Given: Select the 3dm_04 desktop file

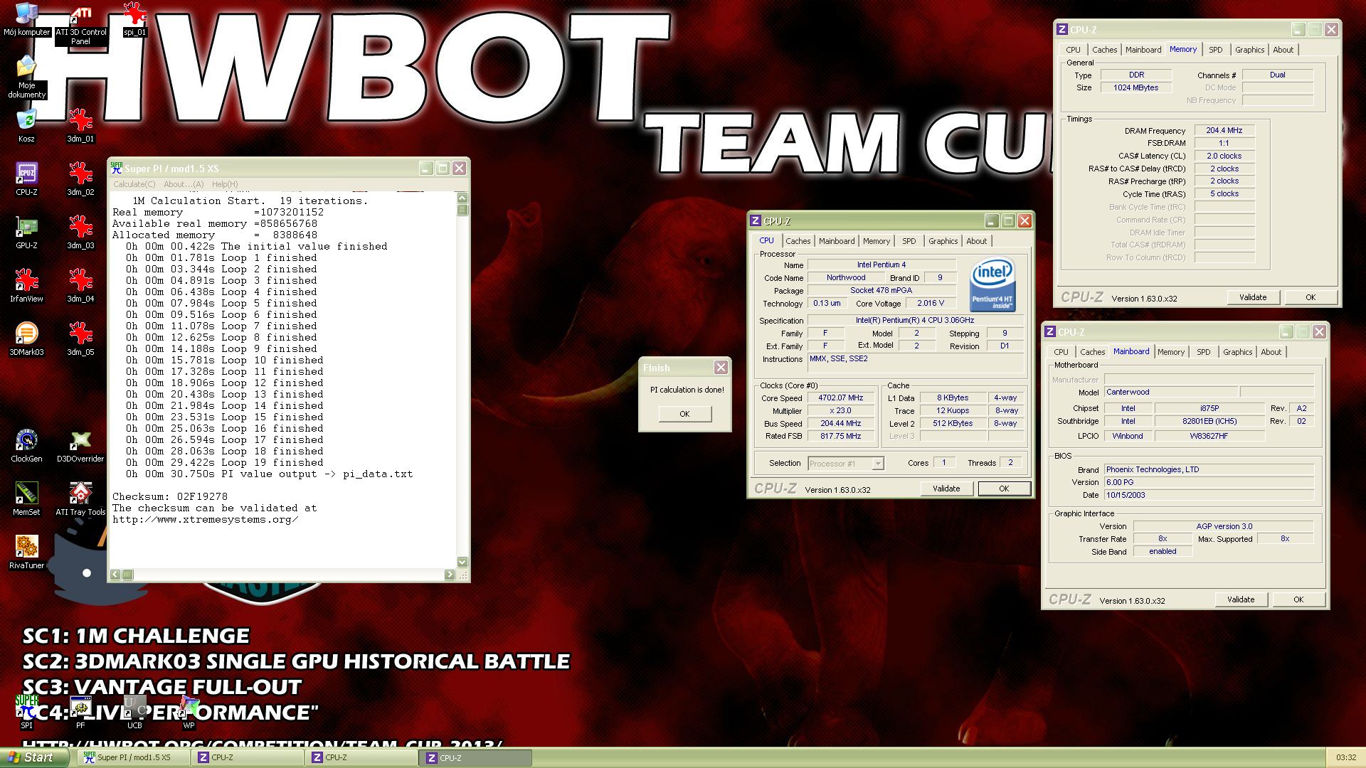Looking at the screenshot, I should point(80,286).
